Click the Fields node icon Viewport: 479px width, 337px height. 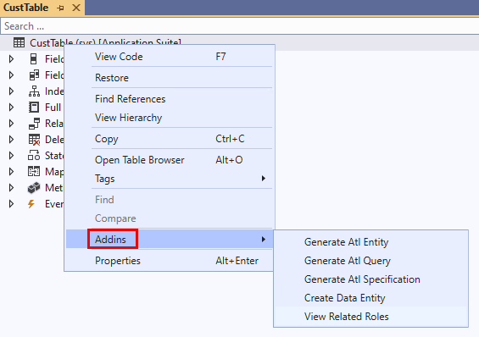tap(34, 59)
